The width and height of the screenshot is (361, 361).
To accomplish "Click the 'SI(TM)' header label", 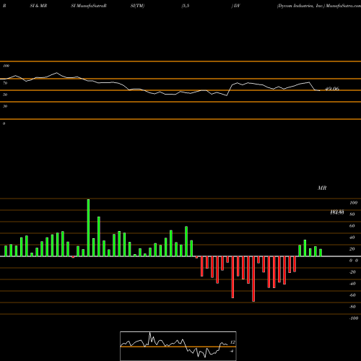I will coord(137,6).
